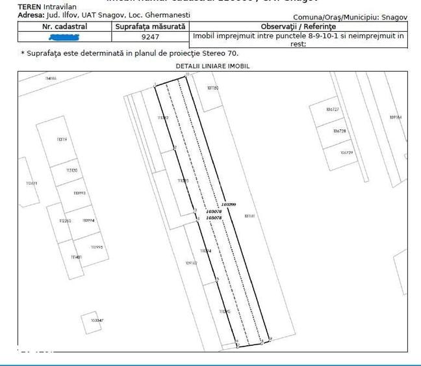The height and width of the screenshot is (366, 421).
Task: Click boundary point 2 on the plot edge
Action: [x=175, y=148]
